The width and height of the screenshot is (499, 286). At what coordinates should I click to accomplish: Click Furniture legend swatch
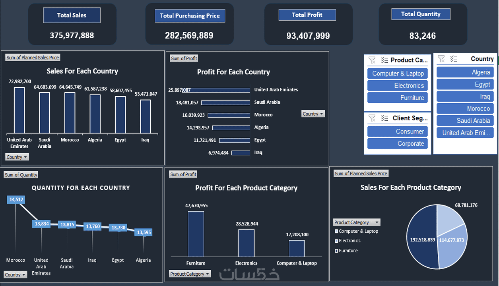click(336, 251)
